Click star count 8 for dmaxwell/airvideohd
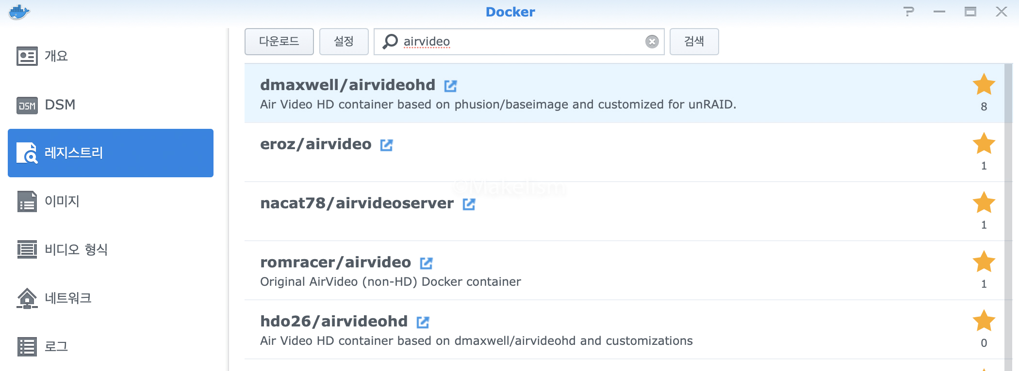1019x371 pixels. (984, 107)
